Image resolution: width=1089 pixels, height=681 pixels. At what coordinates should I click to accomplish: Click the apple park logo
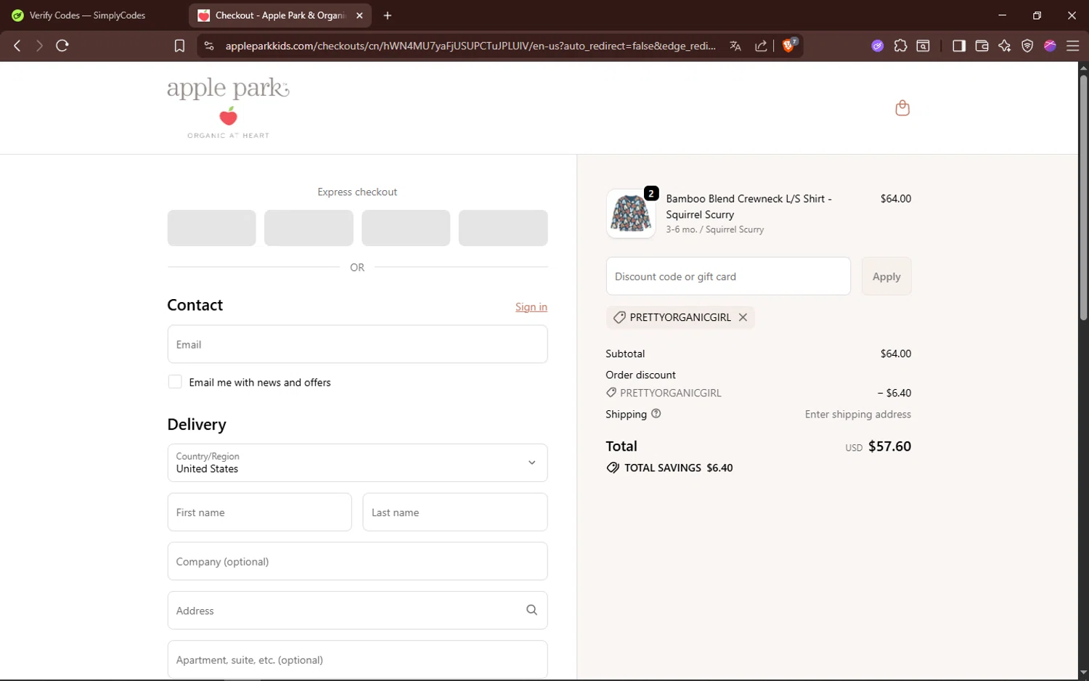coord(228,107)
